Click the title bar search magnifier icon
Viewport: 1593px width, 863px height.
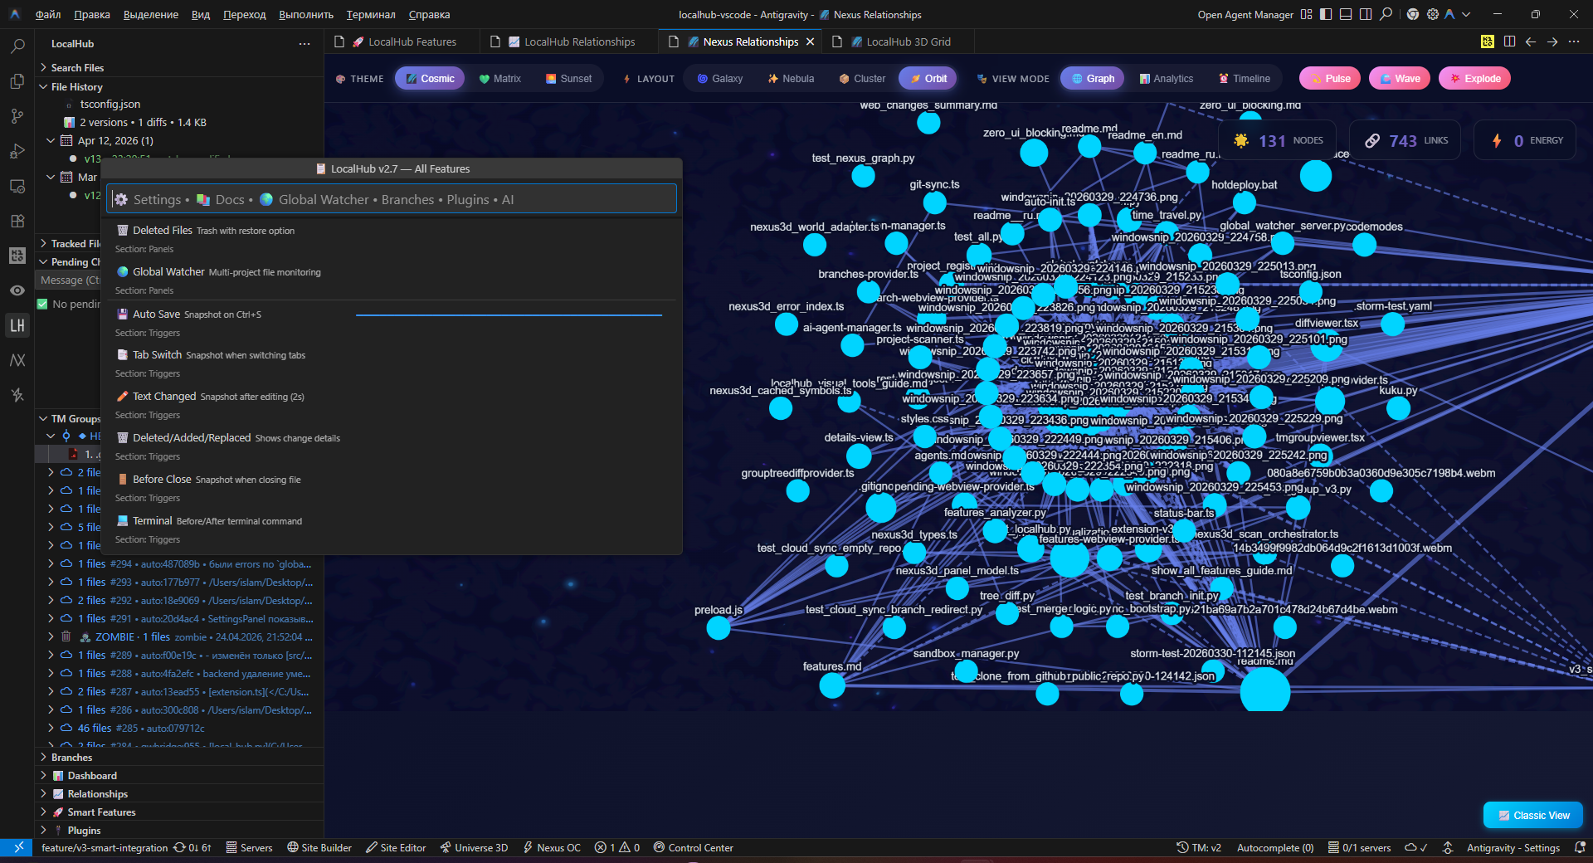tap(1386, 14)
